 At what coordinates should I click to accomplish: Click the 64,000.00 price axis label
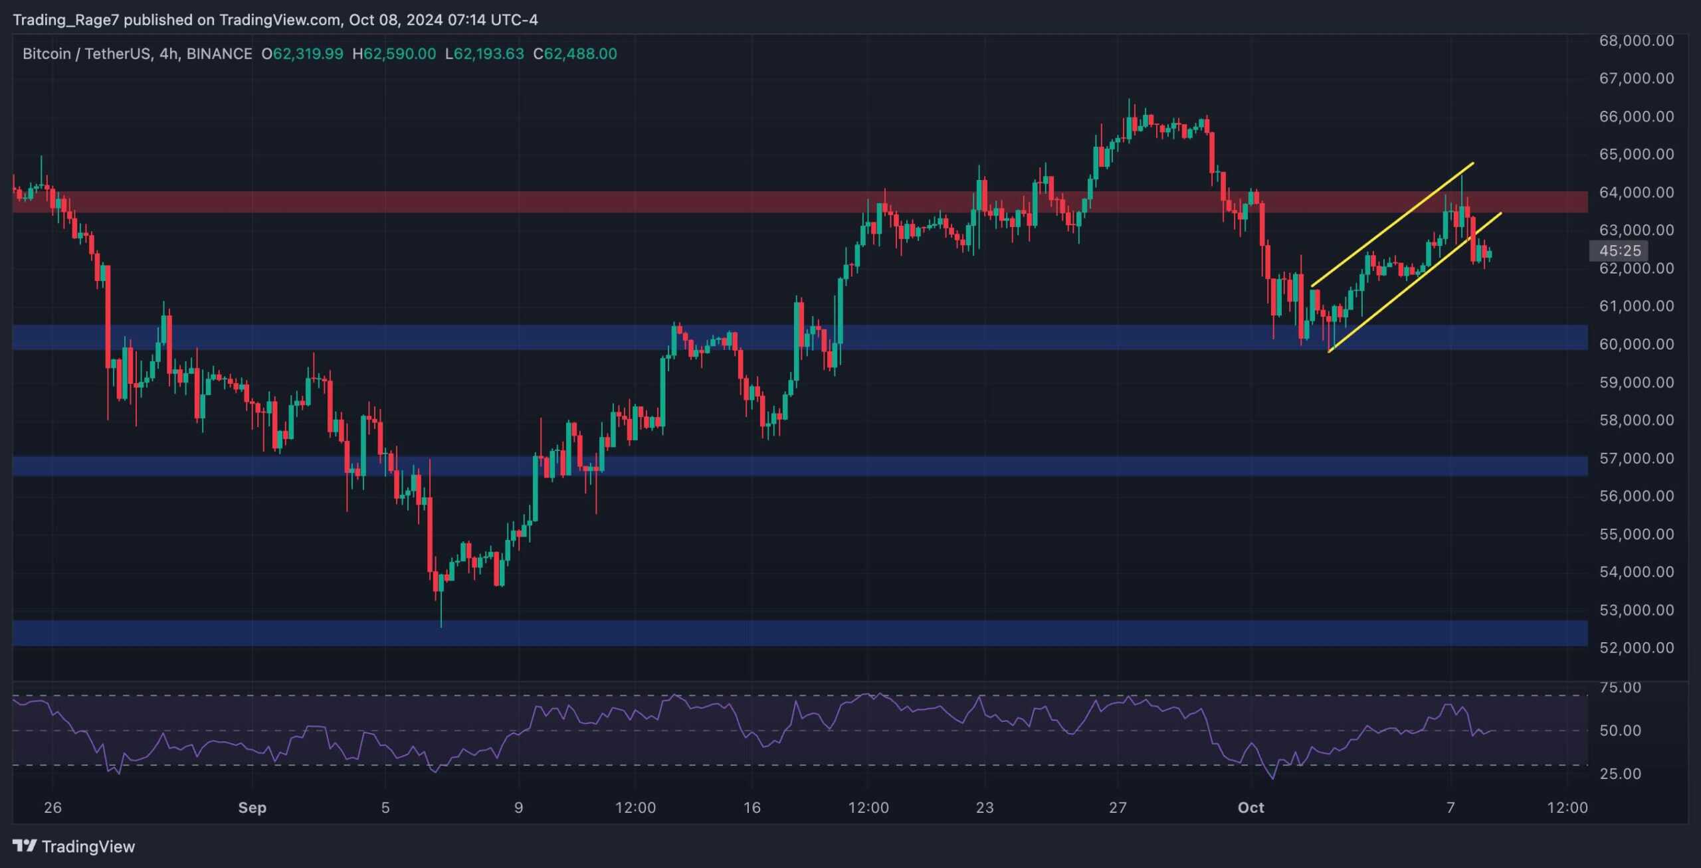[x=1637, y=192]
